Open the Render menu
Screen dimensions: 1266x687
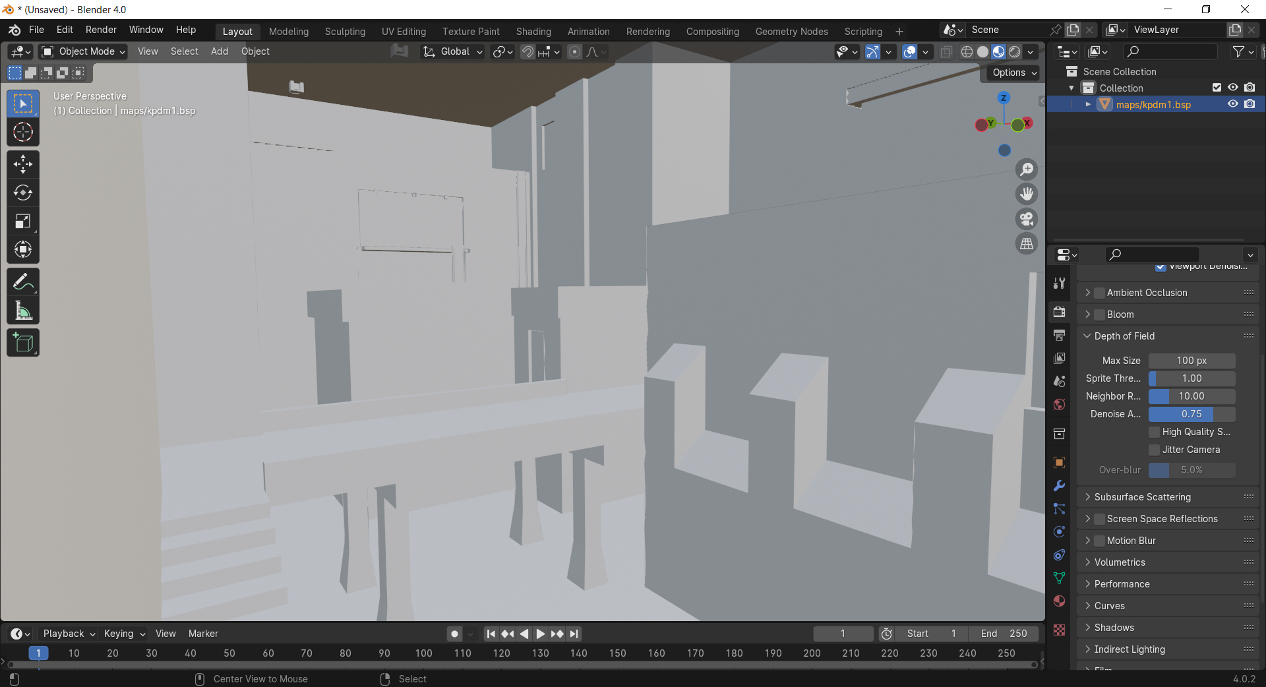[x=101, y=30]
